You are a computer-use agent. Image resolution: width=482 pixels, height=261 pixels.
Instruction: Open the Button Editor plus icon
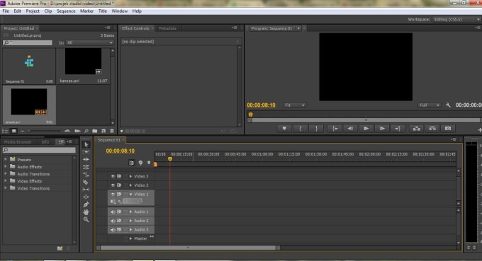[480, 129]
